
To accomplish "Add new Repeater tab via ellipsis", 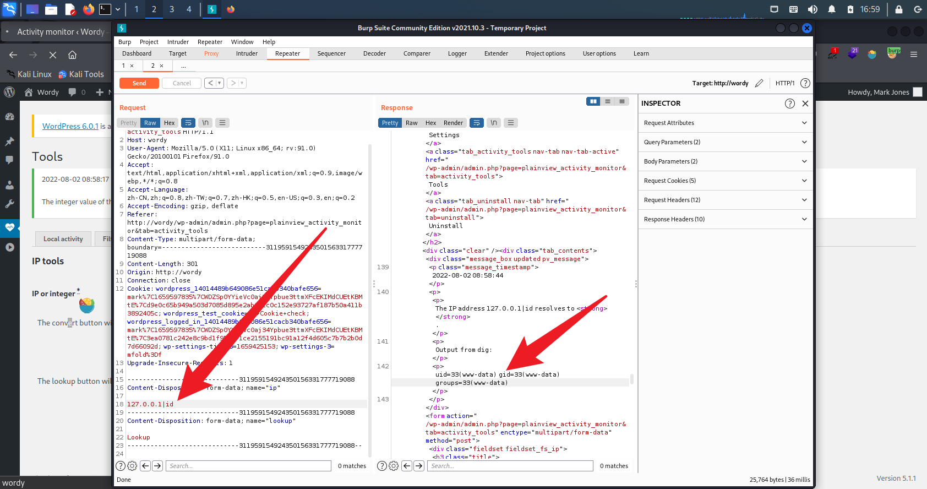I will coord(183,66).
